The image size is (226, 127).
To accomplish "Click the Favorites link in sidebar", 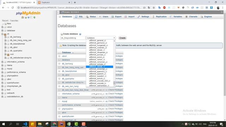I will [14, 21].
